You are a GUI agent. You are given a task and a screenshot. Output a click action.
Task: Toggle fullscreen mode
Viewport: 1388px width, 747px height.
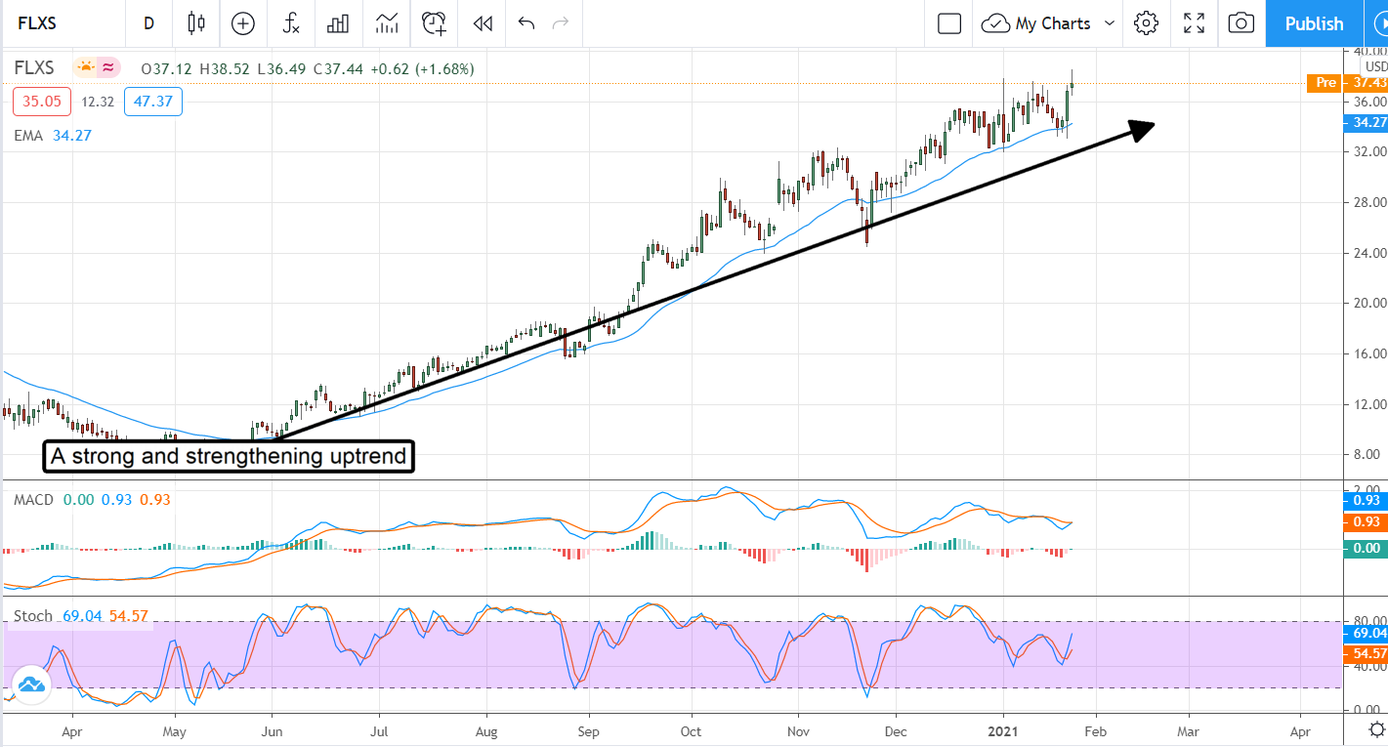point(1194,23)
